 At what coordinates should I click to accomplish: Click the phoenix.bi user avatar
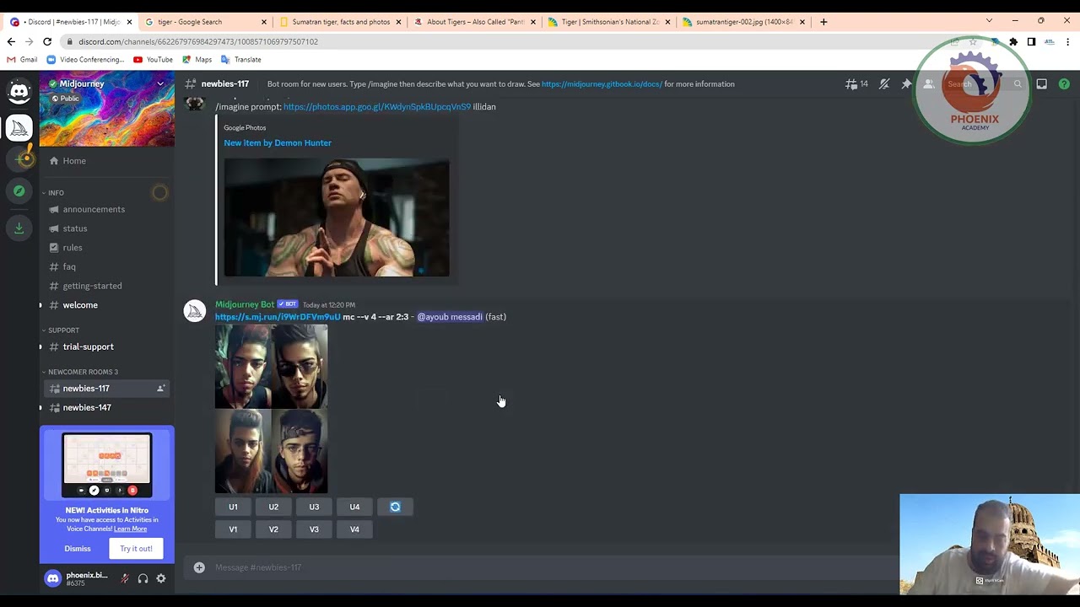[53, 578]
